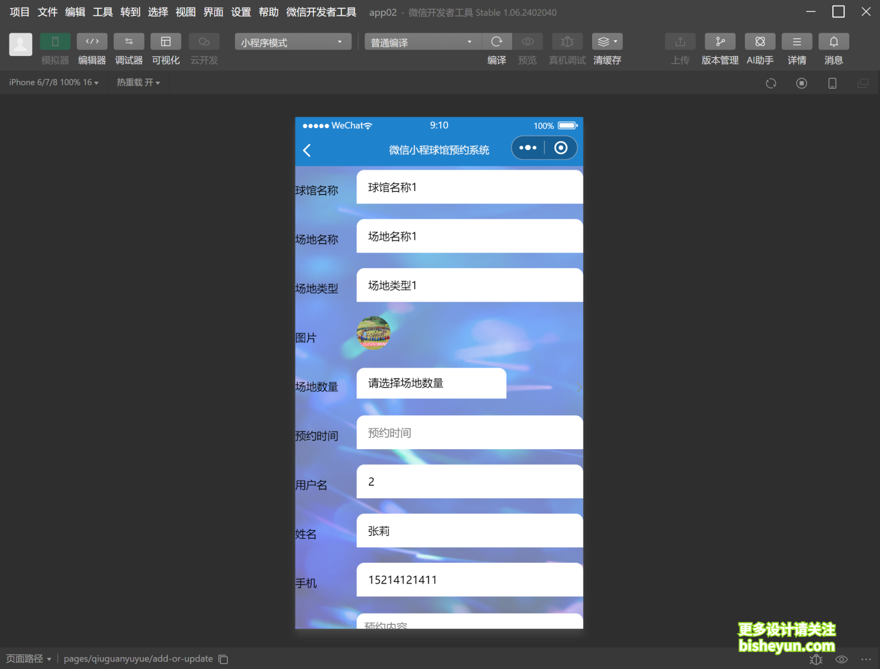The height and width of the screenshot is (669, 880).
Task: Click the 预约时间 input field
Action: [x=469, y=432]
